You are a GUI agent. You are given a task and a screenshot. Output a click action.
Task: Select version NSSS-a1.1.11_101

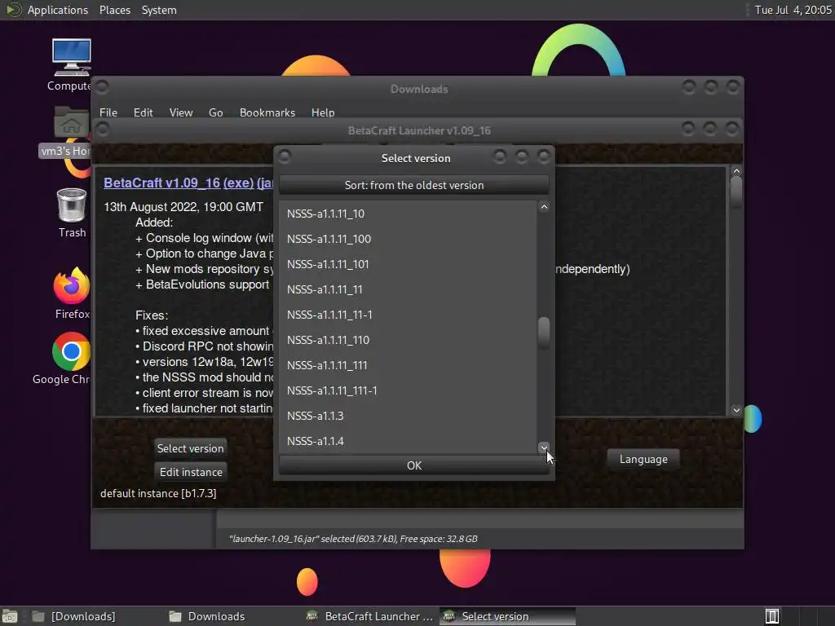click(408, 264)
